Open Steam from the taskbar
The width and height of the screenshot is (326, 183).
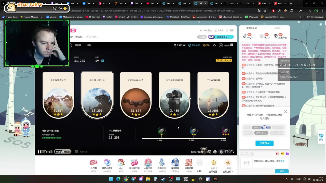pyautogui.click(x=163, y=179)
